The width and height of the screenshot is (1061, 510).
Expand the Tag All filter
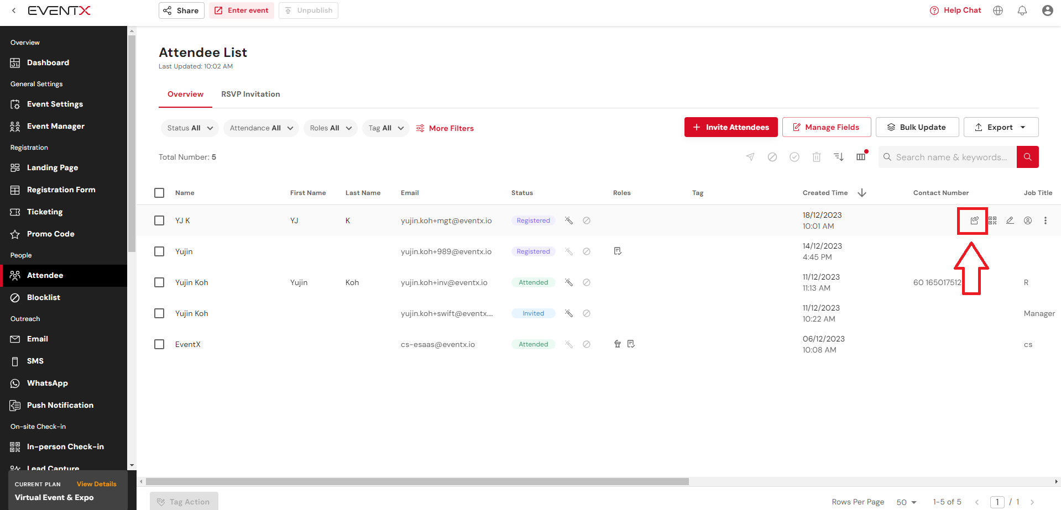[386, 128]
